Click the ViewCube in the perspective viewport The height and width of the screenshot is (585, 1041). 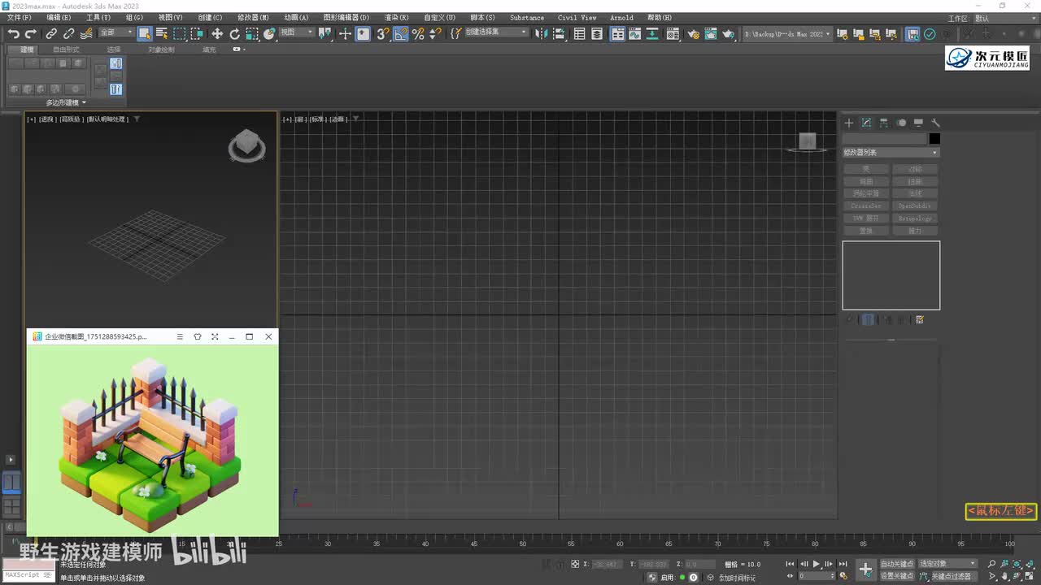coord(246,145)
